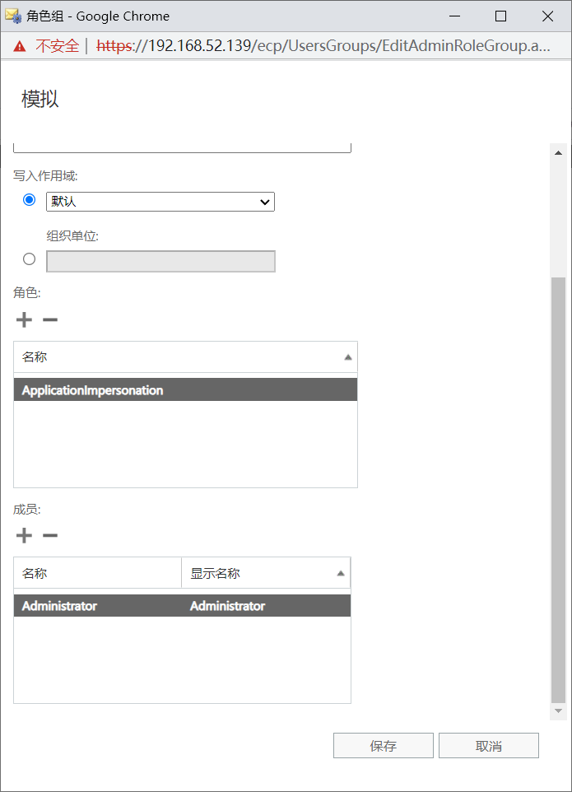Click the 保存 button to save
Screen dimensions: 572x792
coord(383,746)
